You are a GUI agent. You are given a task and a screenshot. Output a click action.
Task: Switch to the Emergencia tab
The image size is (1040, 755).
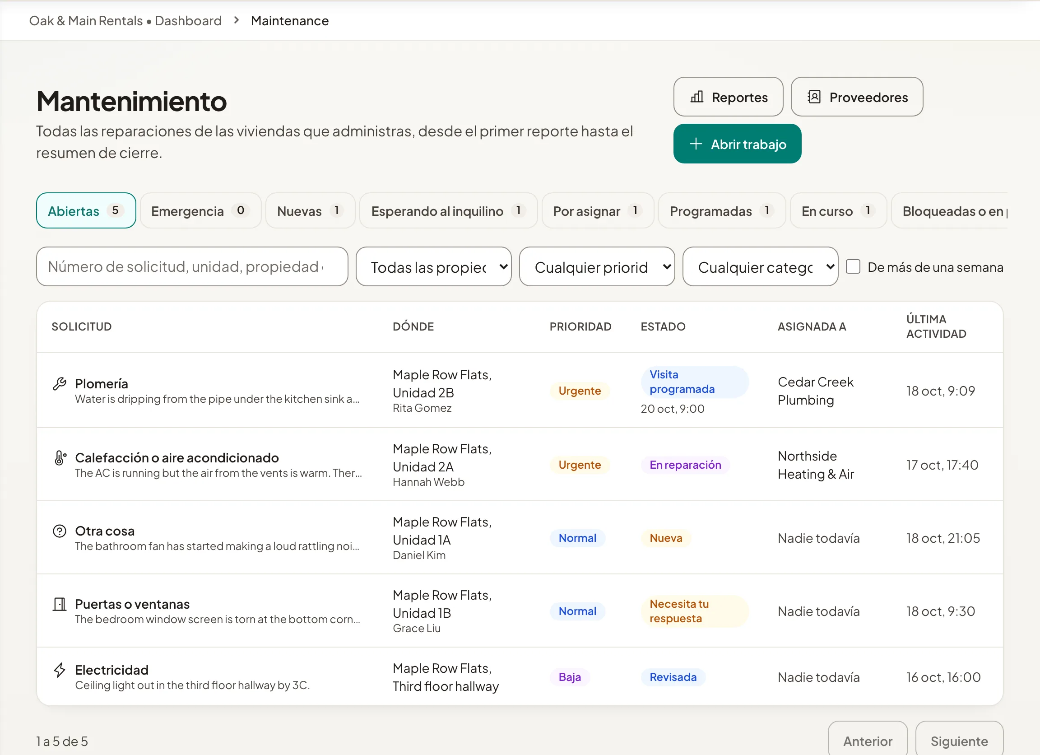200,210
